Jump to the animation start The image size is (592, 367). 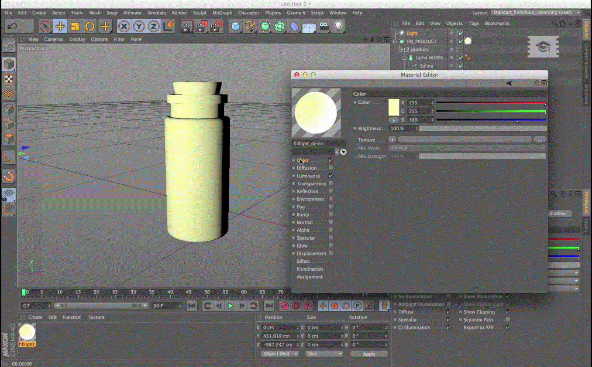click(x=192, y=306)
